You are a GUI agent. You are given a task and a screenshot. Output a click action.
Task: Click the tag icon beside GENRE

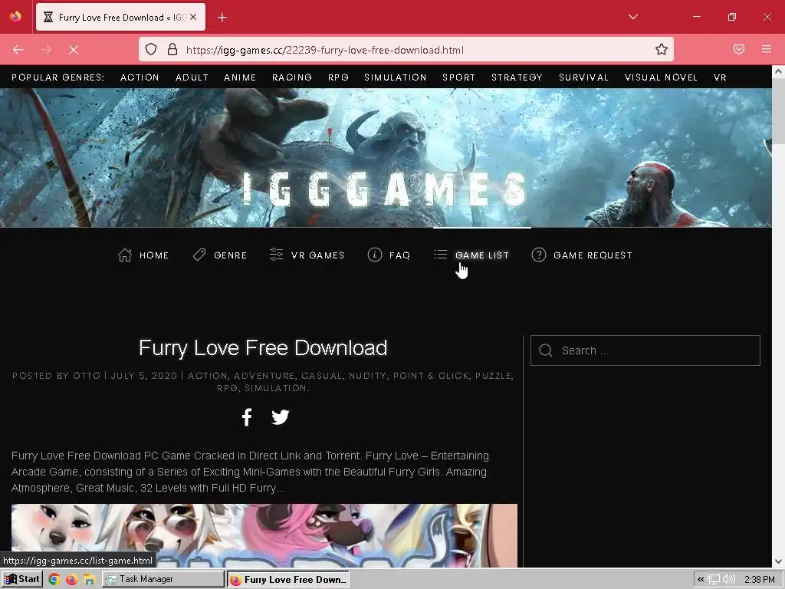click(199, 255)
